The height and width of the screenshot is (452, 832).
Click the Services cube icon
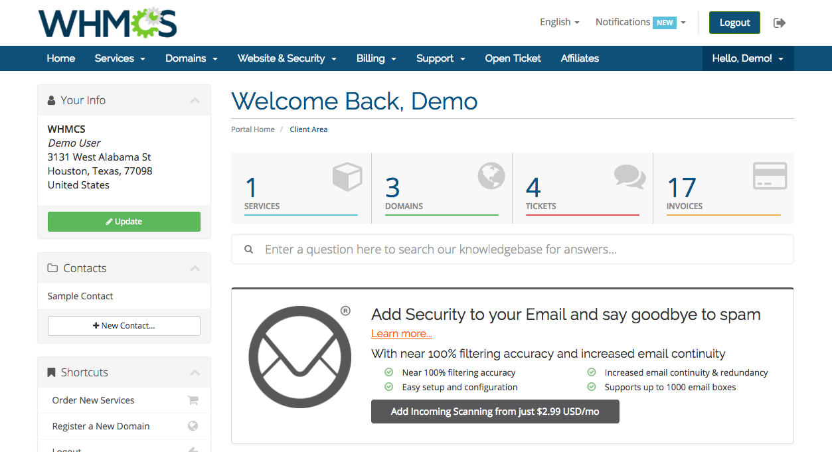347,177
